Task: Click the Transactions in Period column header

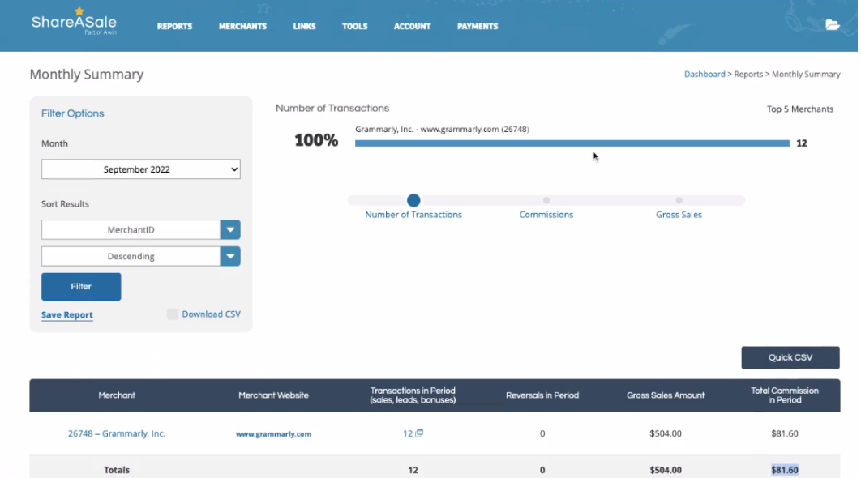Action: (x=413, y=395)
